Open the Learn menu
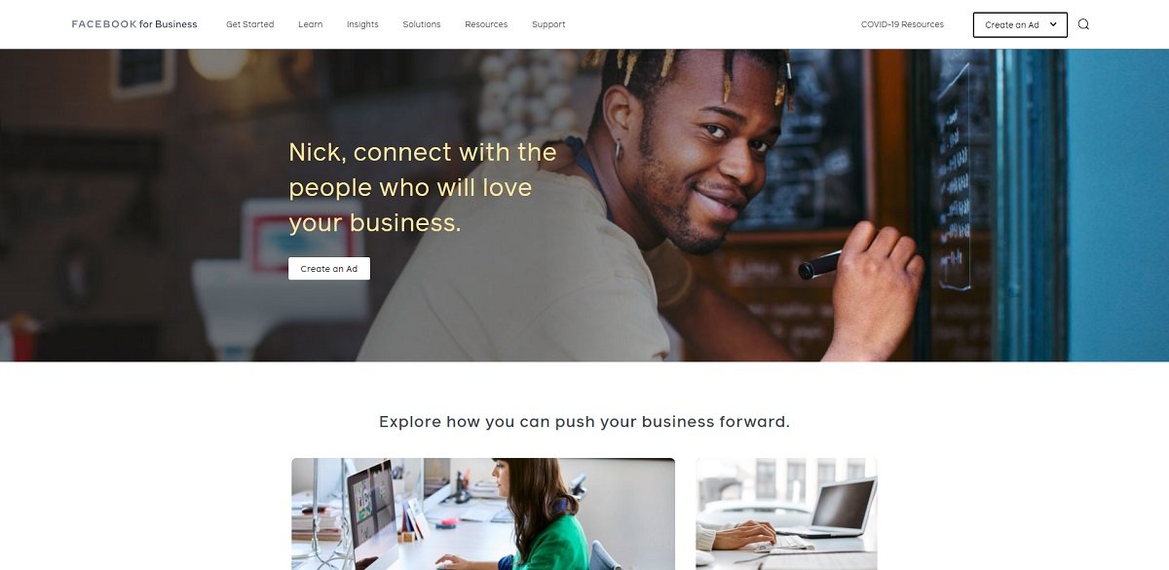 pyautogui.click(x=310, y=24)
